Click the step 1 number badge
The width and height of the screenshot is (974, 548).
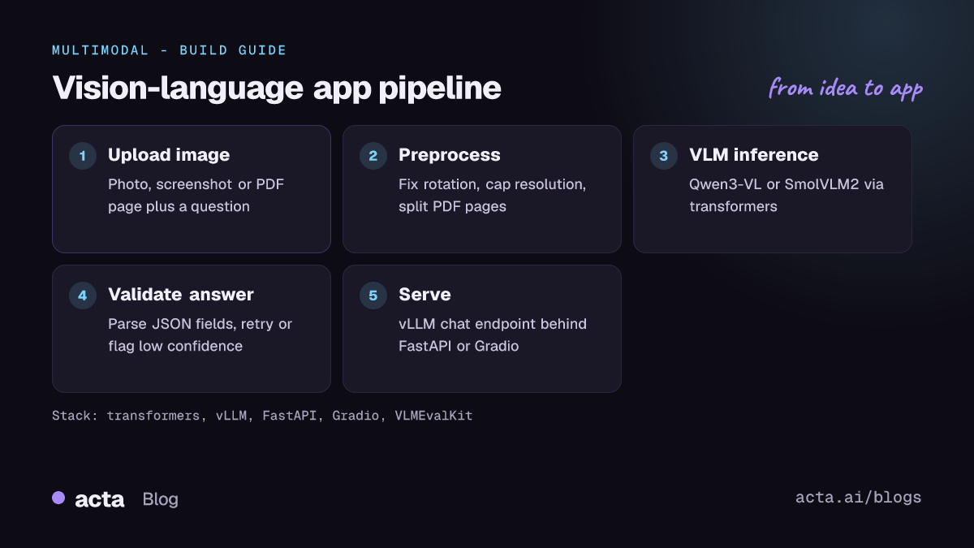coord(83,156)
